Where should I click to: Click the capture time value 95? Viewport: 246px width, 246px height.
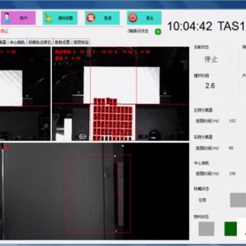(x=231, y=148)
